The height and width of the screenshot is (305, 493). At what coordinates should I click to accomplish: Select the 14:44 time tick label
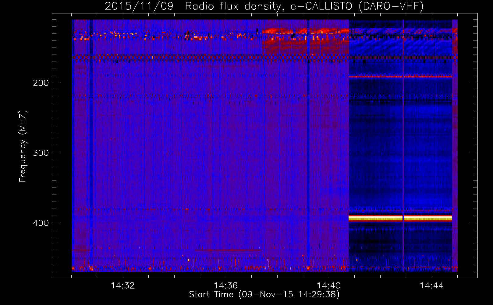[x=432, y=286]
